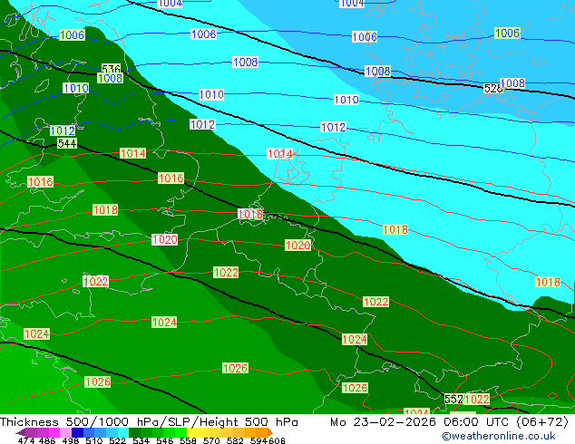Click the cyan swatch above 522
The width and height of the screenshot is (575, 444).
(123, 432)
